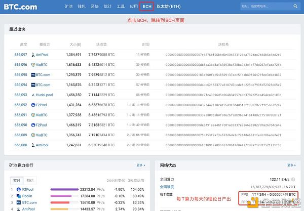Click F2Pool icon in pool ranking list
Viewport: 304px width, 211px height.
(19, 190)
